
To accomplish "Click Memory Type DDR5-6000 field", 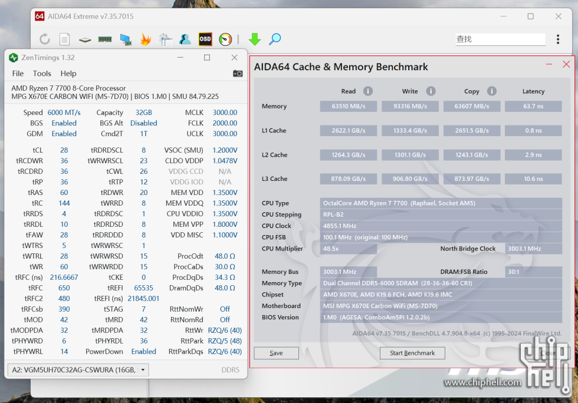I will [x=441, y=283].
